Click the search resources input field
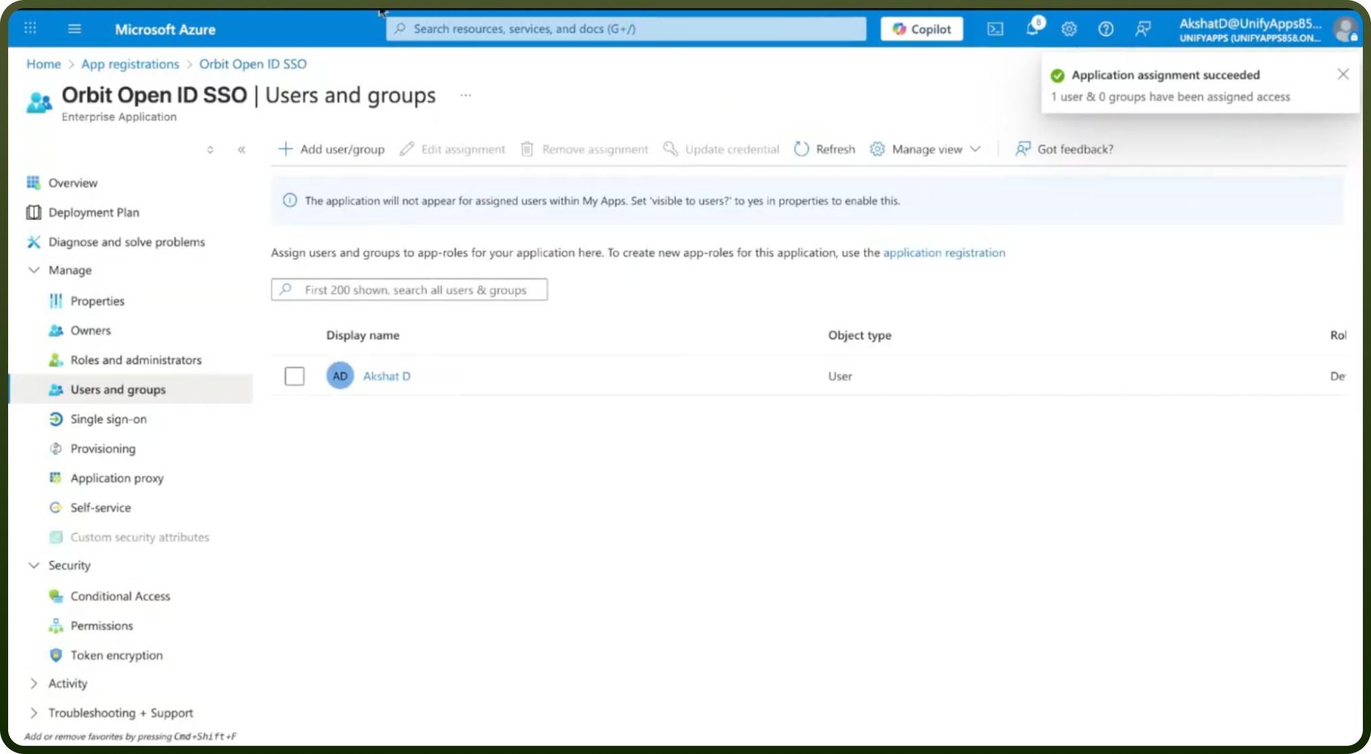 (x=626, y=28)
